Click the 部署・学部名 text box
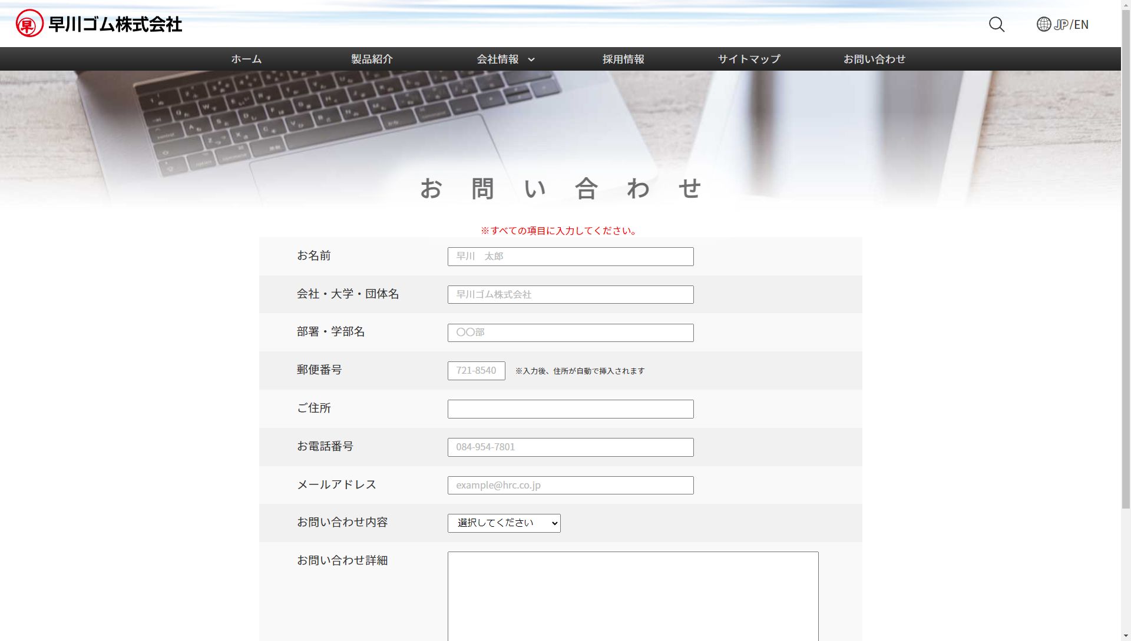1131x641 pixels. coord(571,333)
